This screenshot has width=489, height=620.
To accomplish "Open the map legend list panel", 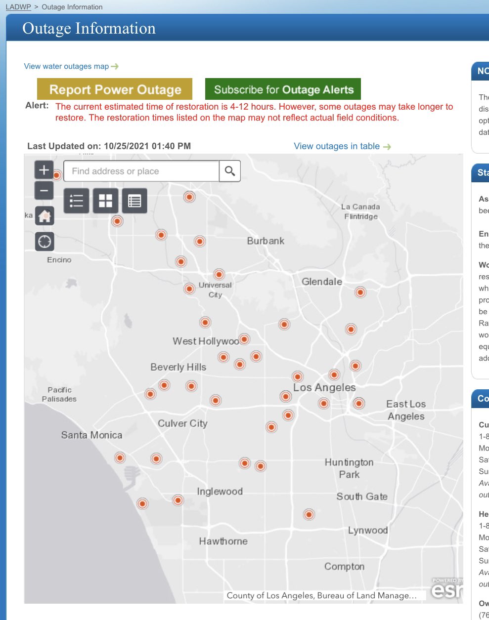I will point(77,201).
